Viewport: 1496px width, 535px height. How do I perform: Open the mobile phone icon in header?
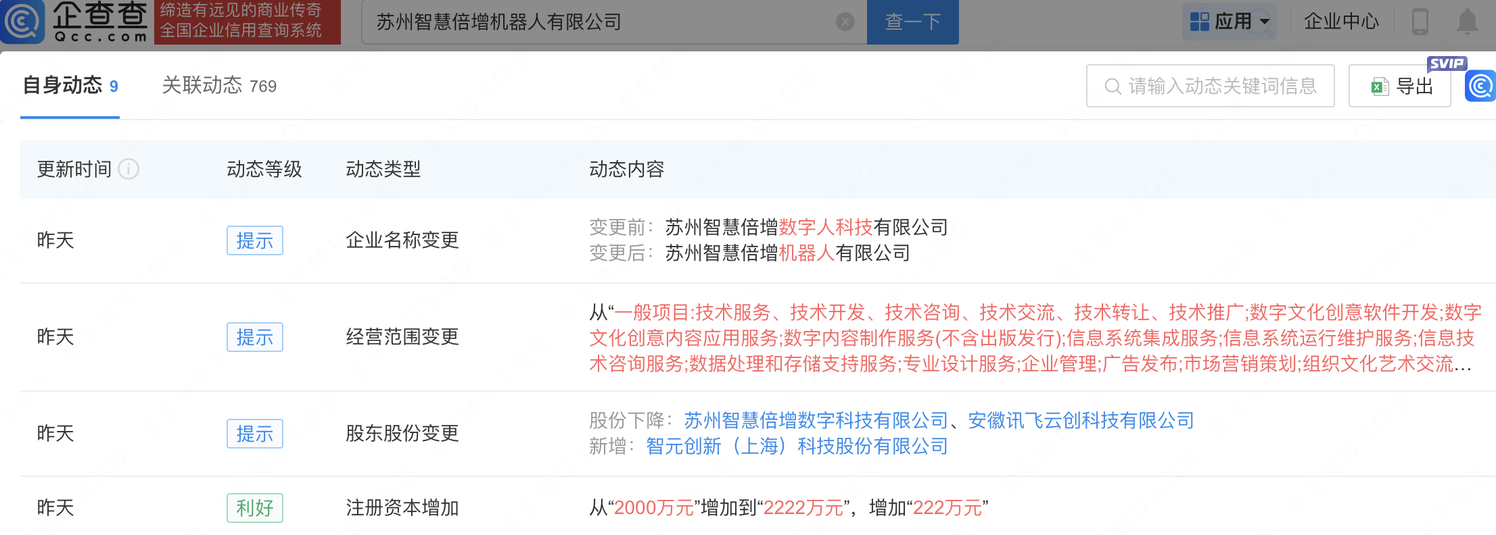coord(1420,22)
